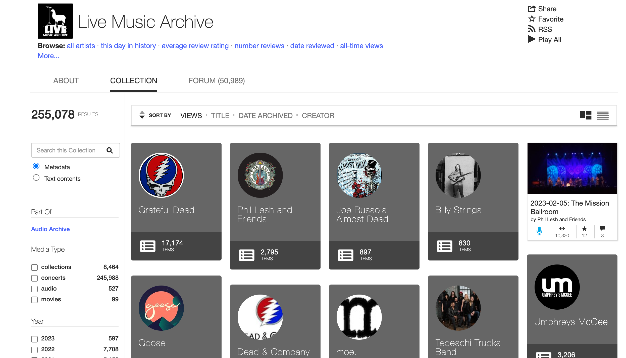The image size is (626, 358).
Task: Click the search magnifier icon
Action: 110,150
